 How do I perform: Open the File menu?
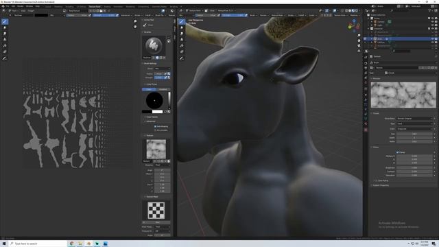pos(8,6)
